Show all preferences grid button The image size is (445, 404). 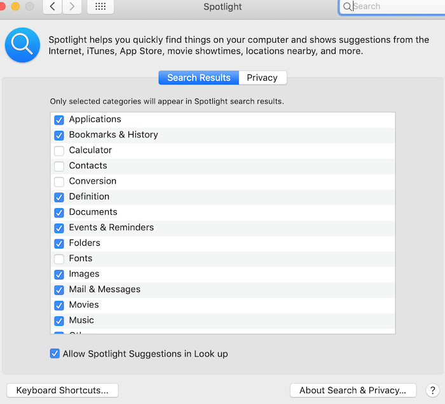click(x=100, y=6)
